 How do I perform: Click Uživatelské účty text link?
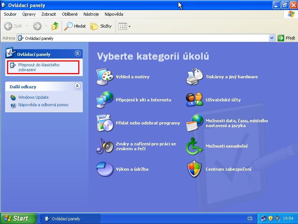223,100
